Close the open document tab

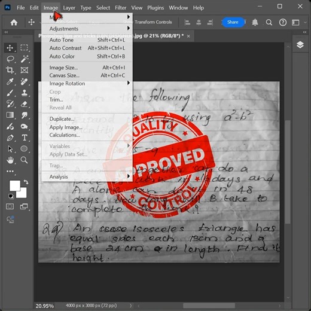tap(188, 36)
